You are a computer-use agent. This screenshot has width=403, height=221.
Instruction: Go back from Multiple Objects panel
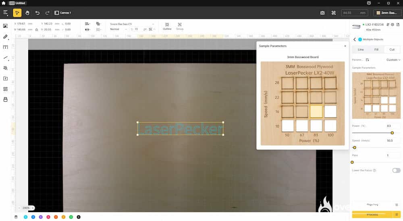355,39
